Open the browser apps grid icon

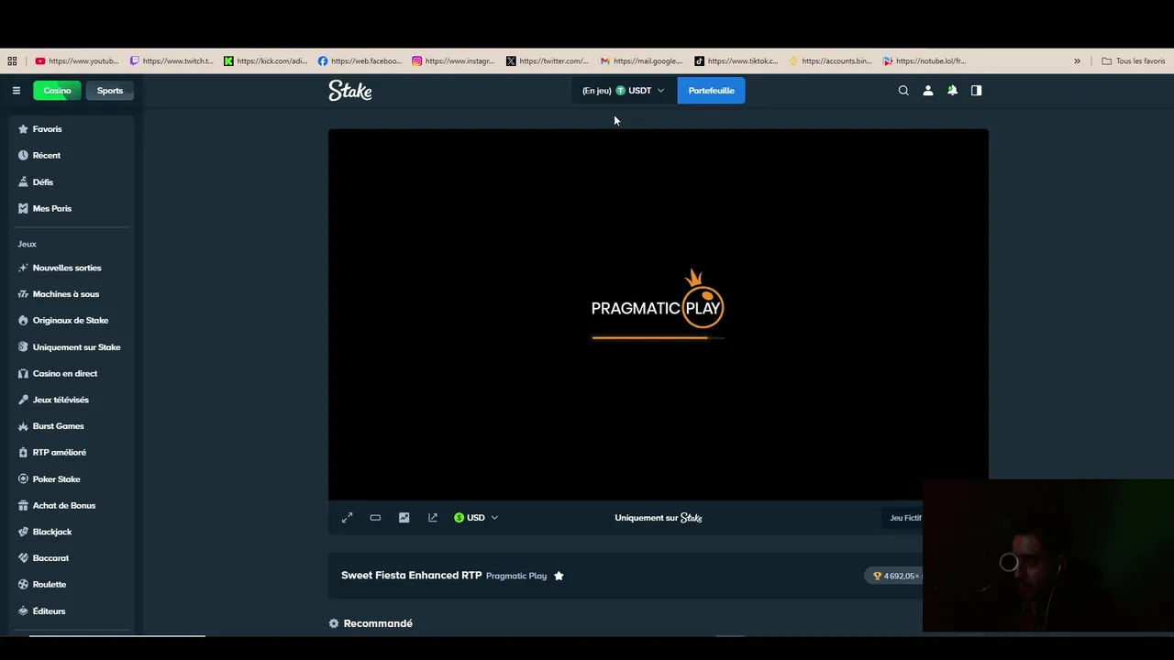(x=12, y=61)
